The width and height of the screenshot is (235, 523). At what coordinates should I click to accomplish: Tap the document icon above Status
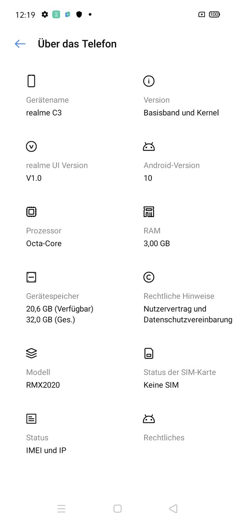31,419
